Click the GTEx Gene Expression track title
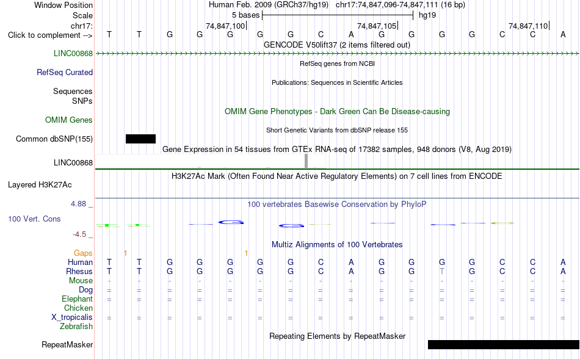The width and height of the screenshot is (580, 359). [x=337, y=150]
